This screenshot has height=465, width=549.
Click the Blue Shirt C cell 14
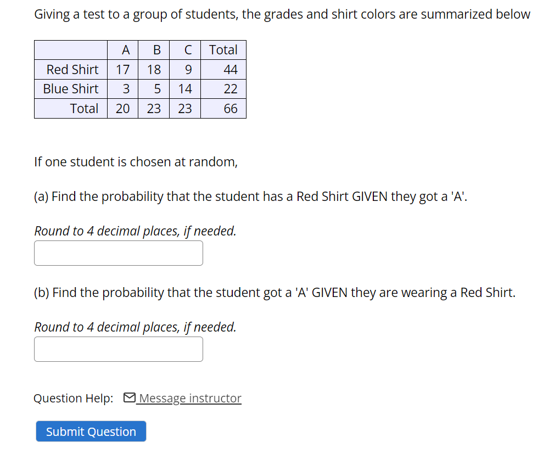pos(185,89)
